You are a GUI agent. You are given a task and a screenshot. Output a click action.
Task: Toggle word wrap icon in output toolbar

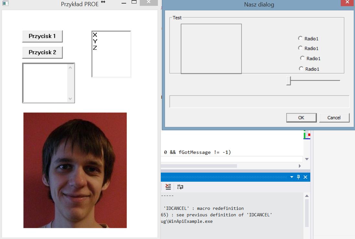point(180,187)
